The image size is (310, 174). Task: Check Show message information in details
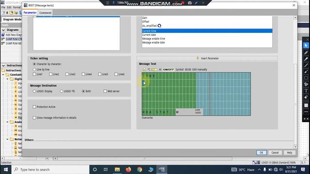click(34, 117)
